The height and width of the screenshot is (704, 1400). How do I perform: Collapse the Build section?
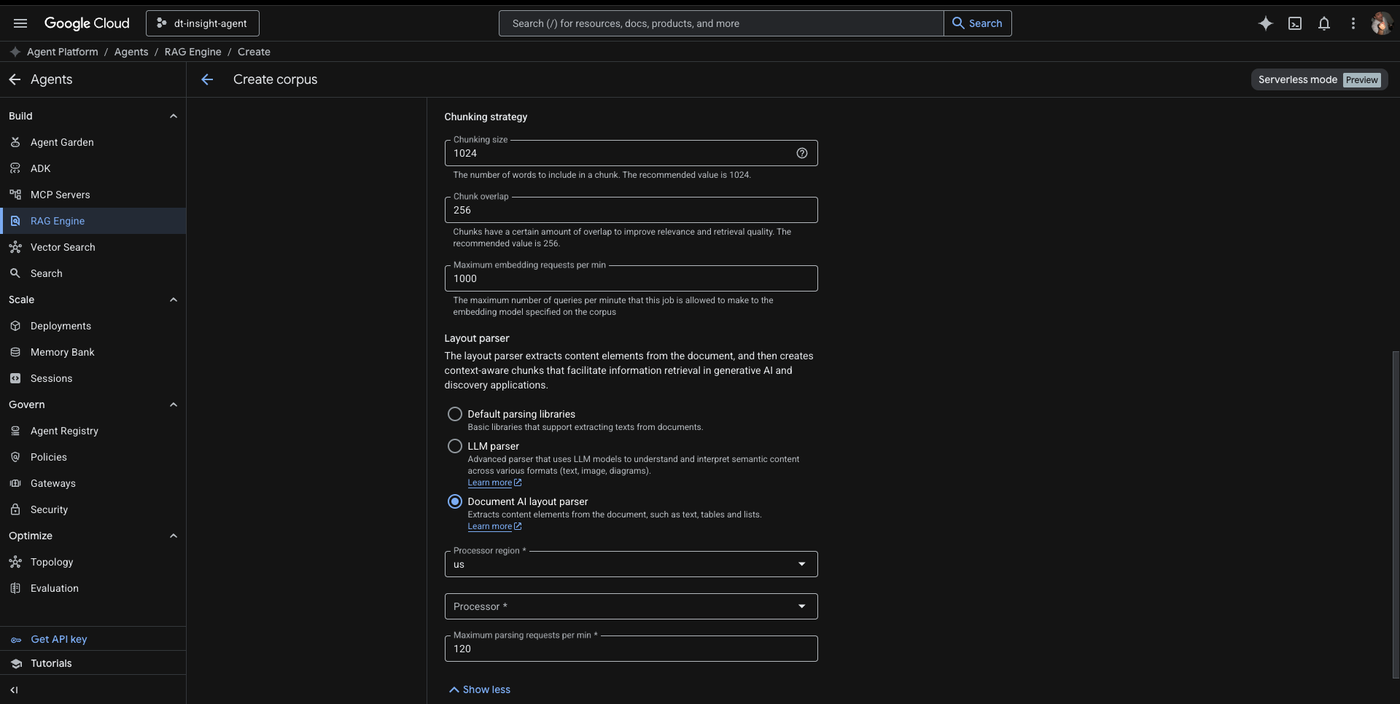(174, 116)
